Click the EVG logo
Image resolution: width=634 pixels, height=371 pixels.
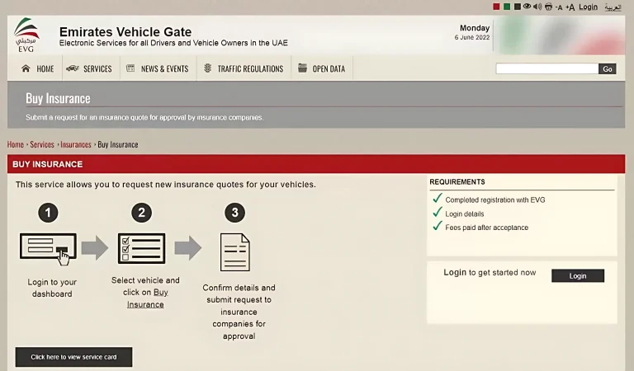click(26, 34)
